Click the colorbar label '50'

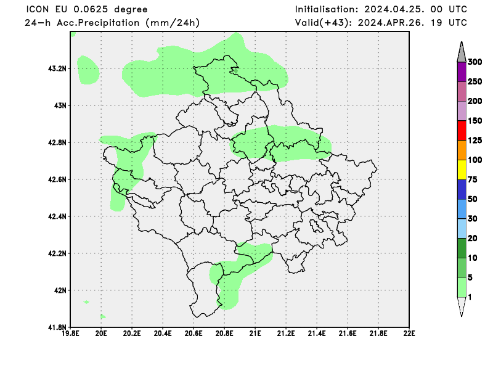(473, 199)
